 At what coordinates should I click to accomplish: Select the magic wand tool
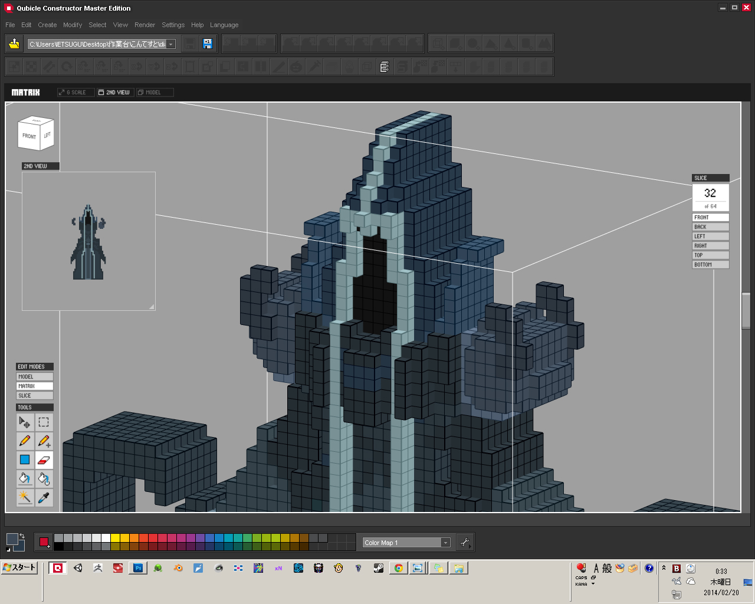[25, 497]
